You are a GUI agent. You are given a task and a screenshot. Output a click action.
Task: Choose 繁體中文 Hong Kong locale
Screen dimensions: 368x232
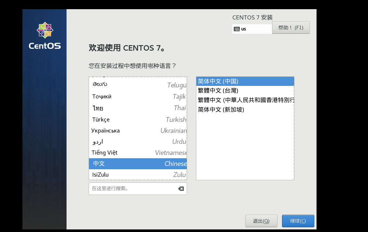pos(245,100)
